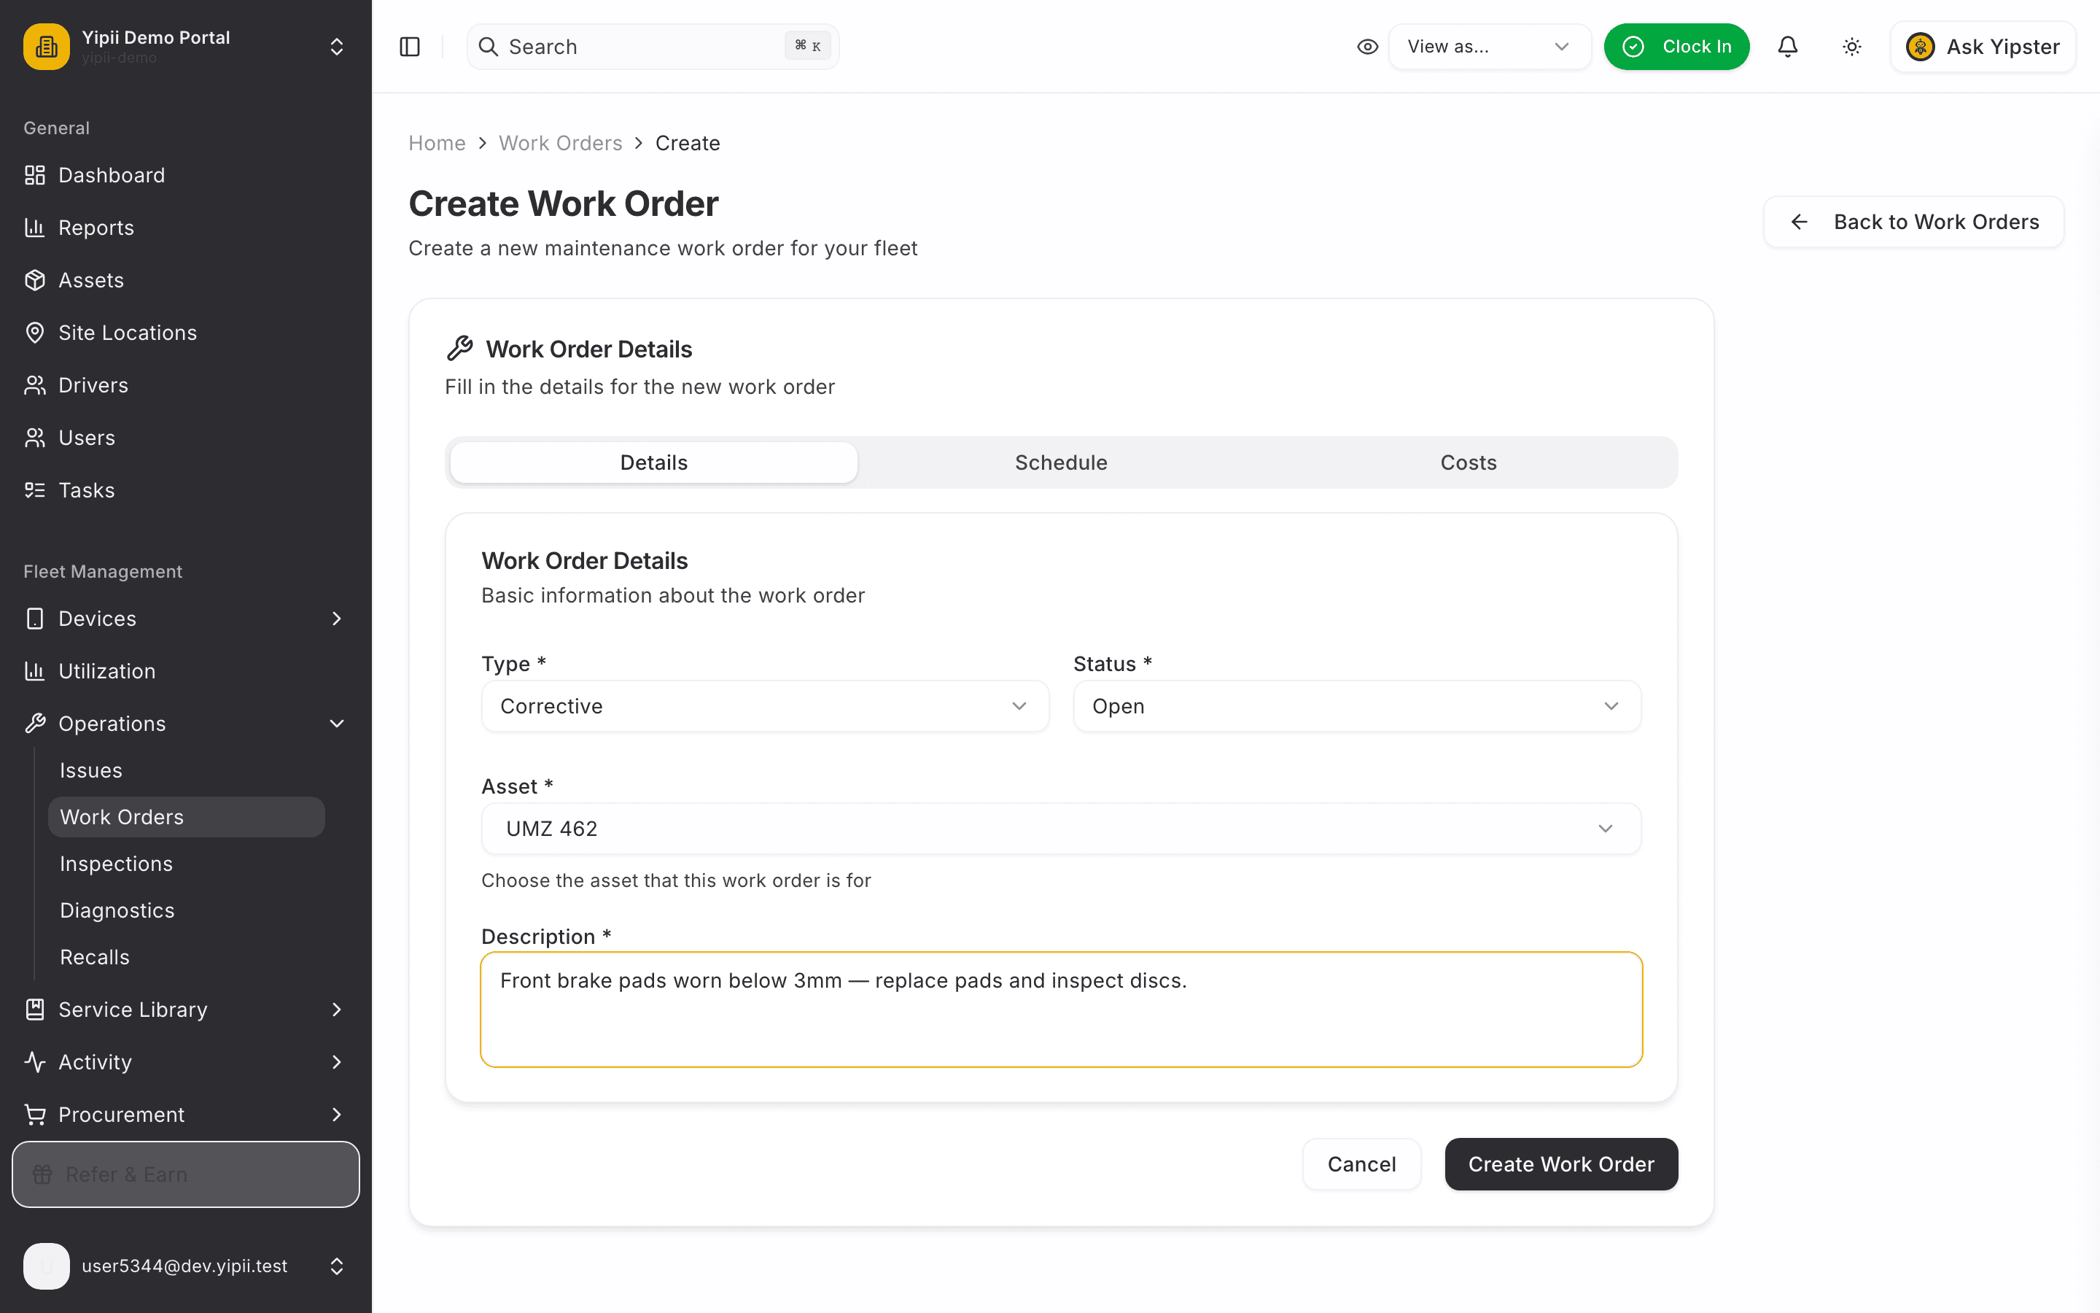2100x1313 pixels.
Task: Open the View as... dropdown
Action: click(x=1490, y=46)
